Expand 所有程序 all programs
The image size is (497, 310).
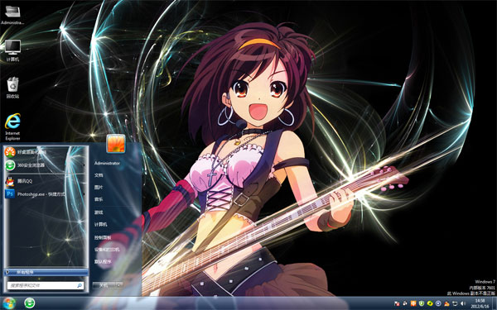(46, 272)
